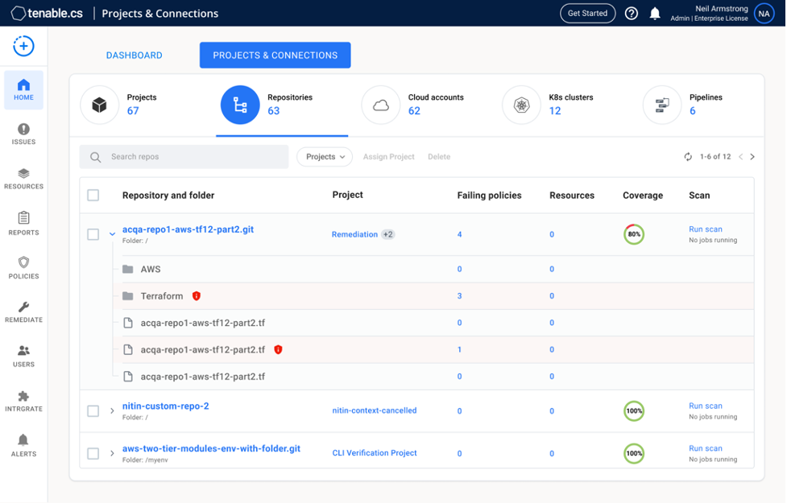Refresh the repositories list

(x=687, y=156)
